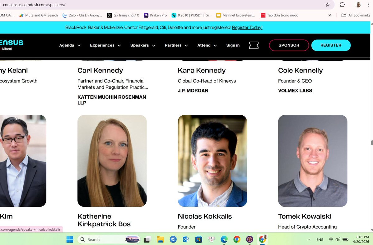Open Tomek Kowalski's photo
The width and height of the screenshot is (373, 245).
313,161
